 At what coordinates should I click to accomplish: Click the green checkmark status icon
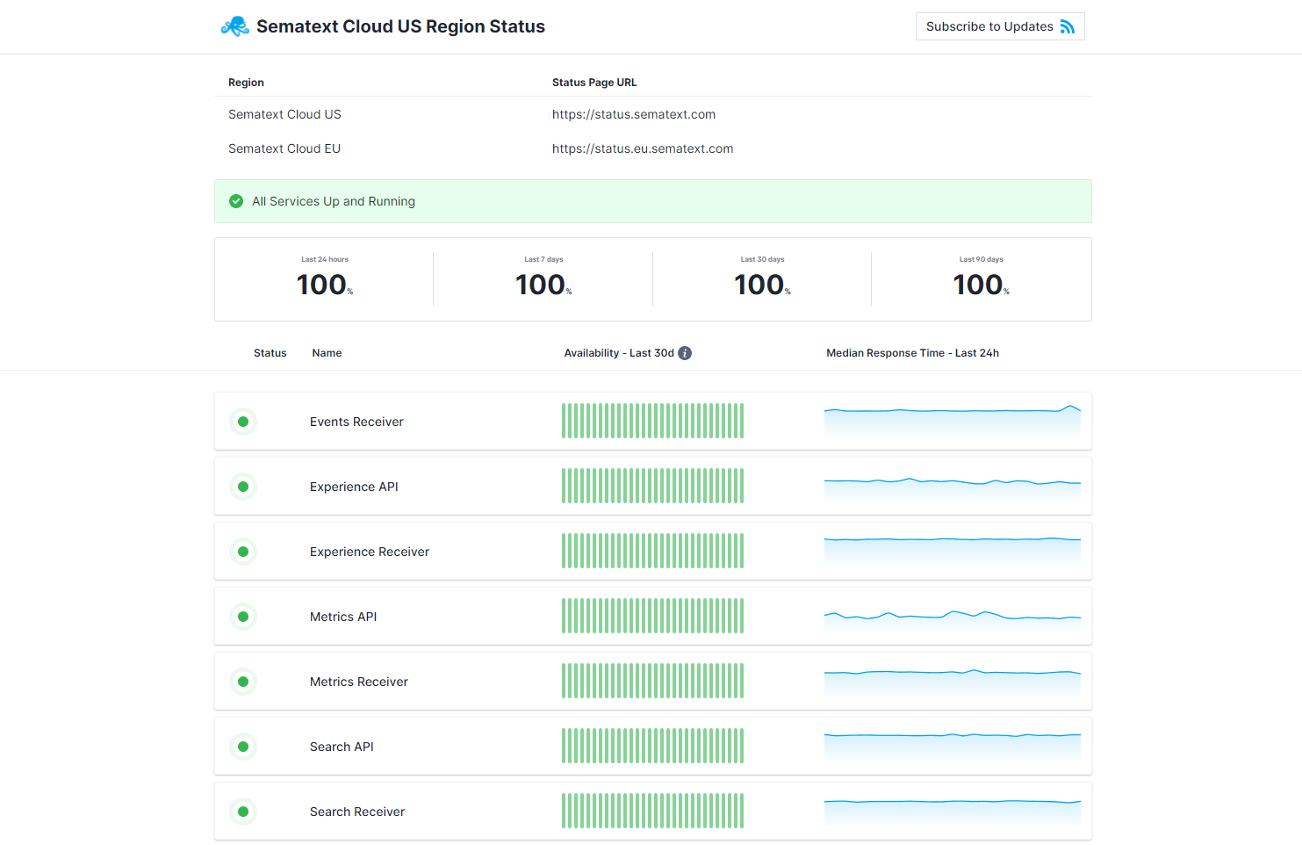pos(236,201)
